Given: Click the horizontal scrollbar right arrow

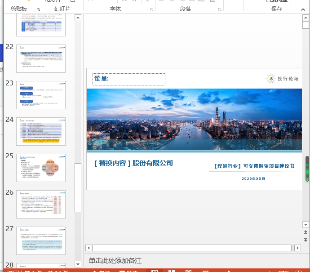Looking at the screenshot, I should (x=297, y=248).
